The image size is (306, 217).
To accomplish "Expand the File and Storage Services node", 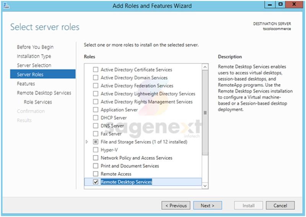I will 87,142.
